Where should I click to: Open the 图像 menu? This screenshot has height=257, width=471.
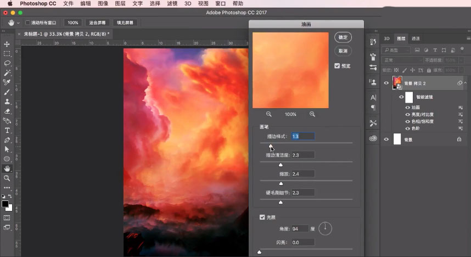point(103,4)
